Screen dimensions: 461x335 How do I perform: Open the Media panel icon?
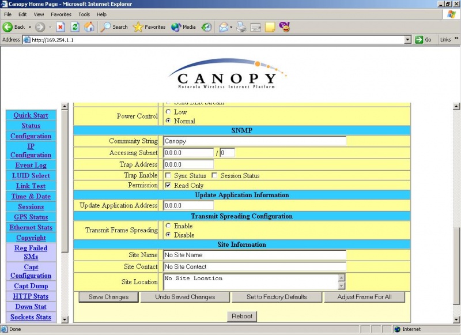183,27
